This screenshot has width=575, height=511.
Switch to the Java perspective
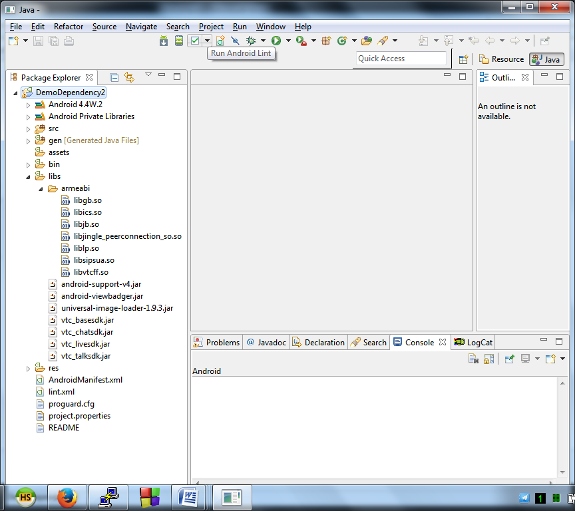click(546, 59)
